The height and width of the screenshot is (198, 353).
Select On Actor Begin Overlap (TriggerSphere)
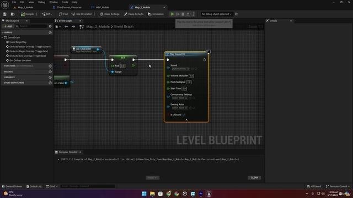click(x=30, y=47)
